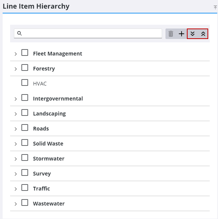Viewport: 218px width, 219px height.
Task: Select the Roads checkbox
Action: coord(25,127)
